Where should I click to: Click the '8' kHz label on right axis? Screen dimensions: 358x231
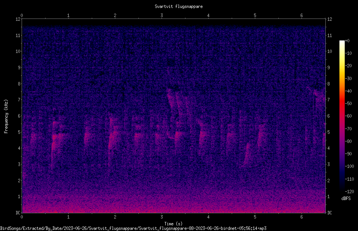pos(328,84)
